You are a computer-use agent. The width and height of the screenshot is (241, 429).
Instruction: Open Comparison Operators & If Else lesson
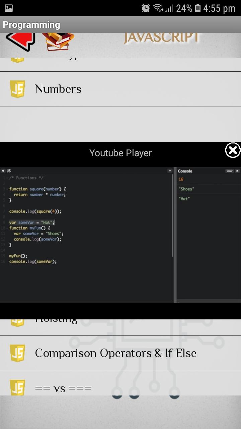(120, 353)
